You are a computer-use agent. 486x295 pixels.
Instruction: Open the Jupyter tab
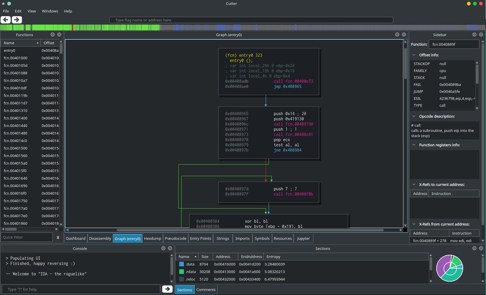(x=303, y=238)
